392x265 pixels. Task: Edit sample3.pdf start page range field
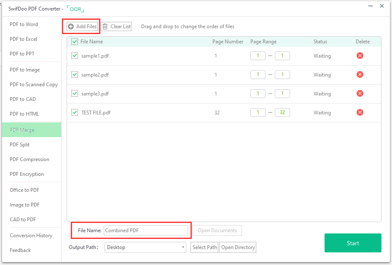tap(258, 93)
